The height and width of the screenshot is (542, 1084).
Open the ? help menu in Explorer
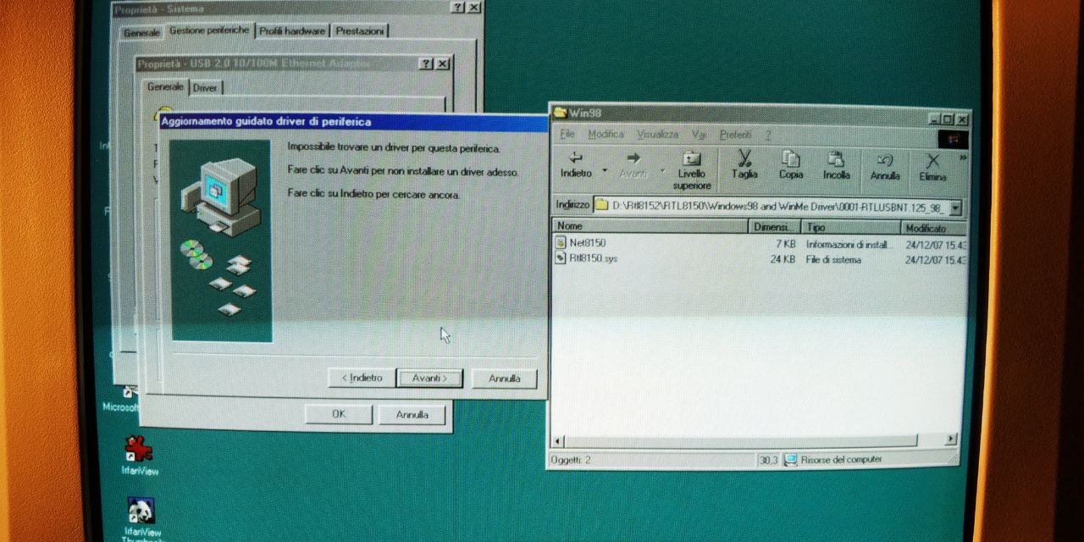coord(767,135)
